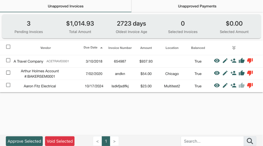This screenshot has width=263, height=146.
Task: View the Aaron Fitz Electrical invoice
Action: coord(217,85)
